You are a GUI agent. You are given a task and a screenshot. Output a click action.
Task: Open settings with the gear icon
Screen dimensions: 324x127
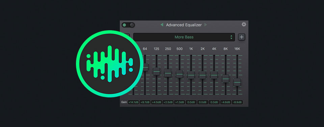(244, 25)
